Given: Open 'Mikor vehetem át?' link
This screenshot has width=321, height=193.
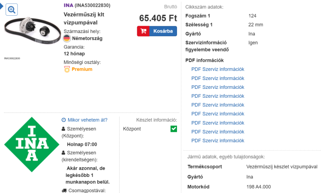Looking at the screenshot, I should click(x=87, y=120).
